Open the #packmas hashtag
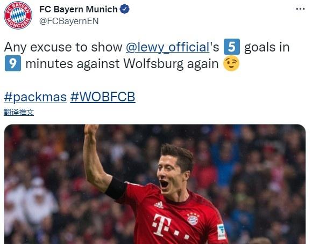The image size is (312, 244). pos(35,97)
